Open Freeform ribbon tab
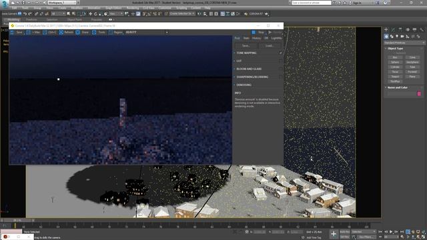This screenshot has width=427, height=240. coord(31,19)
